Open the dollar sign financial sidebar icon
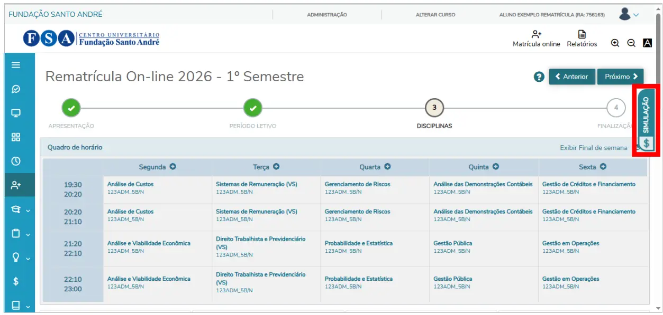Image resolution: width=663 pixels, height=315 pixels. click(16, 281)
